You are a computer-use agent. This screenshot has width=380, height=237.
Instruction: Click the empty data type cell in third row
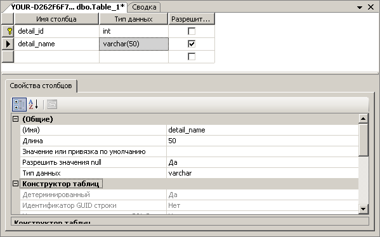point(133,56)
